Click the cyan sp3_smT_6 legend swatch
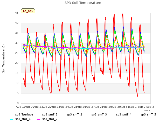166x124 pixels. 11,119
